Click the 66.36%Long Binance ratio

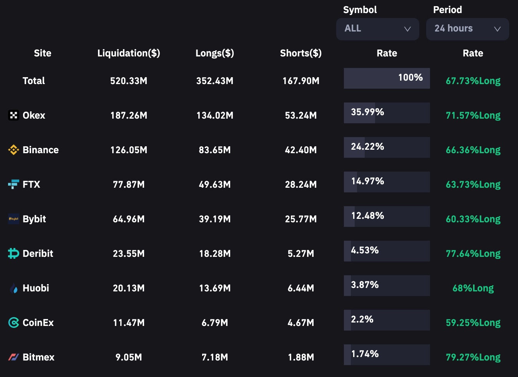[473, 150]
